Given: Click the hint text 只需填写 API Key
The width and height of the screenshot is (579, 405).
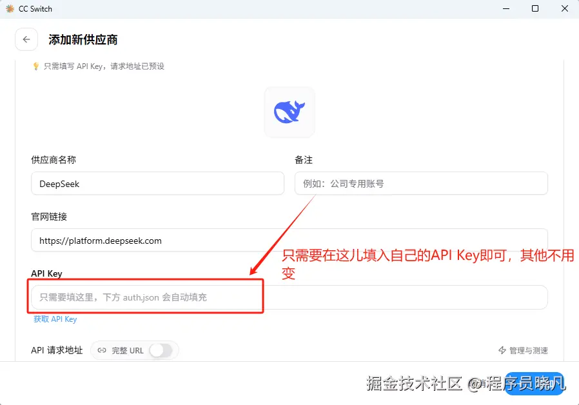Looking at the screenshot, I should [x=104, y=66].
